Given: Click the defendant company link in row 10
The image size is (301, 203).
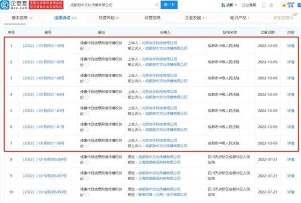Looking at the screenshot, I should click(x=163, y=194).
